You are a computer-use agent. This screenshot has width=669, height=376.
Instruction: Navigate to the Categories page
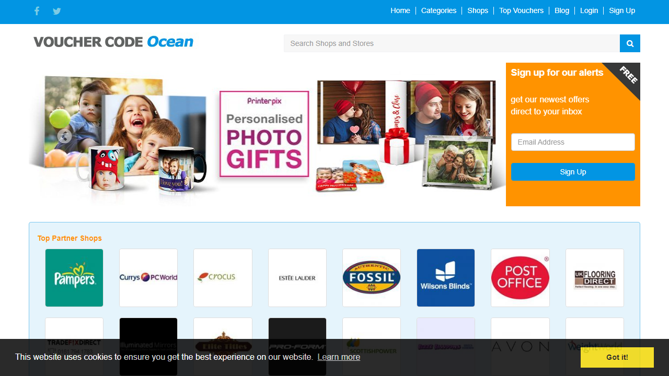pos(439,10)
